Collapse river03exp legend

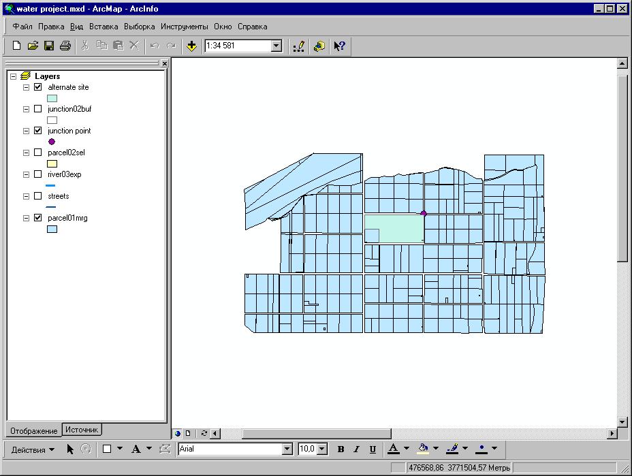(x=26, y=174)
